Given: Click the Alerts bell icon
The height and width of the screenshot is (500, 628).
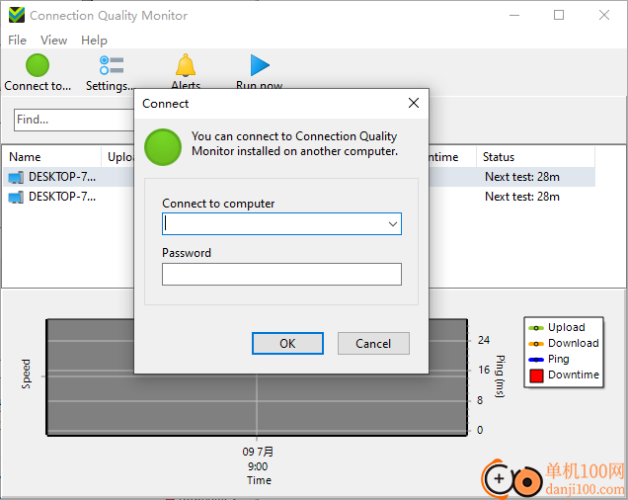Looking at the screenshot, I should pos(186,65).
